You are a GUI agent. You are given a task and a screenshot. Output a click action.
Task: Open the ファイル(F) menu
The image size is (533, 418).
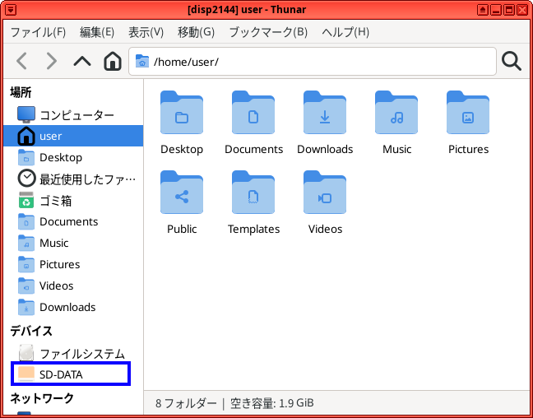click(38, 32)
